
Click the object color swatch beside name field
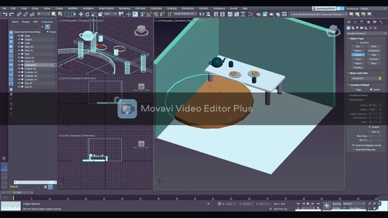[380, 78]
